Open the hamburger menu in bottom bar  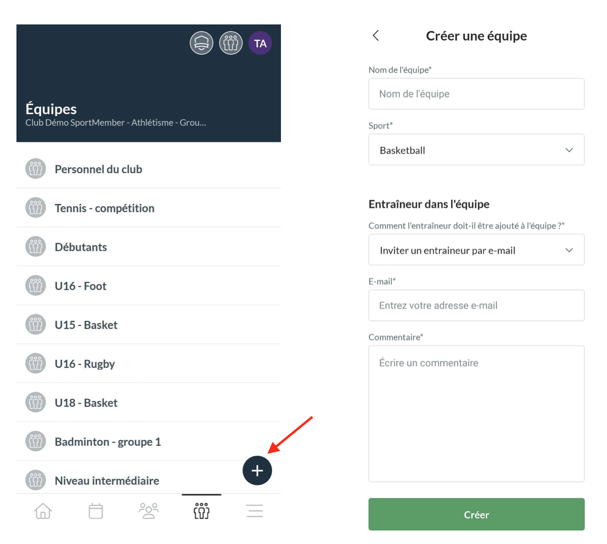(x=255, y=511)
